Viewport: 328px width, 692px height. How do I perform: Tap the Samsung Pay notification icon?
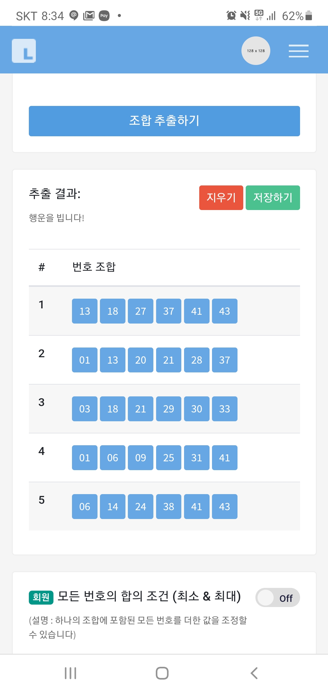(x=104, y=15)
